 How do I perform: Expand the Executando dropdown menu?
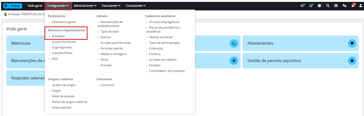[x=111, y=6]
